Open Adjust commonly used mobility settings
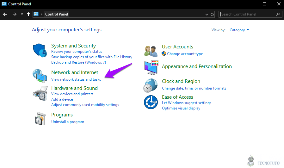 click(x=85, y=105)
